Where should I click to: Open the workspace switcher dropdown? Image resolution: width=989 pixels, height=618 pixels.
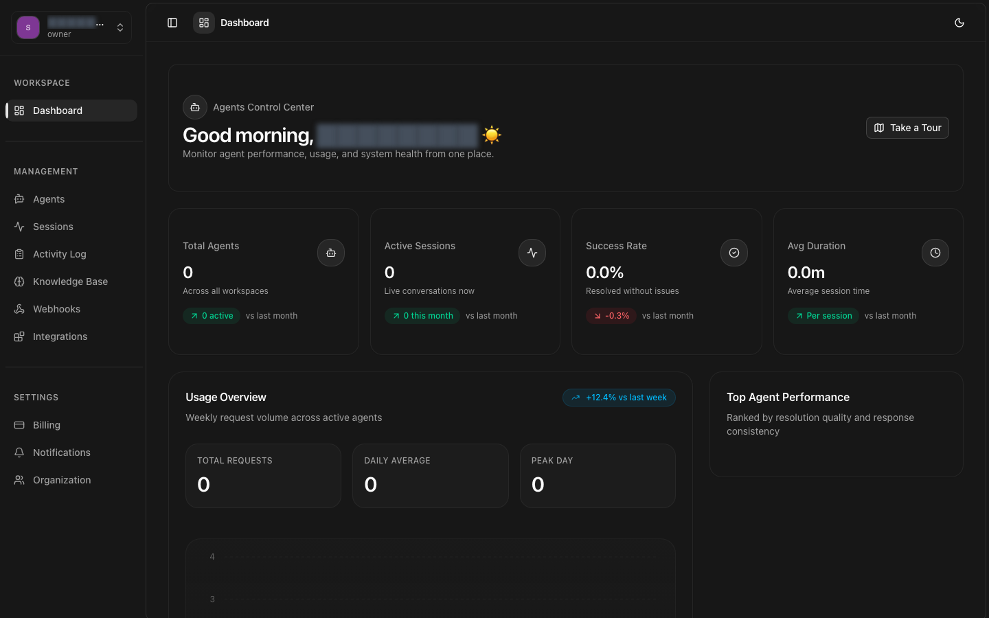pos(71,27)
